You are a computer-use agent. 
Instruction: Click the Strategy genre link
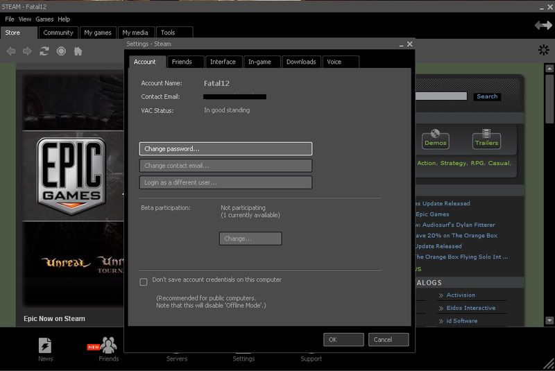tap(454, 163)
